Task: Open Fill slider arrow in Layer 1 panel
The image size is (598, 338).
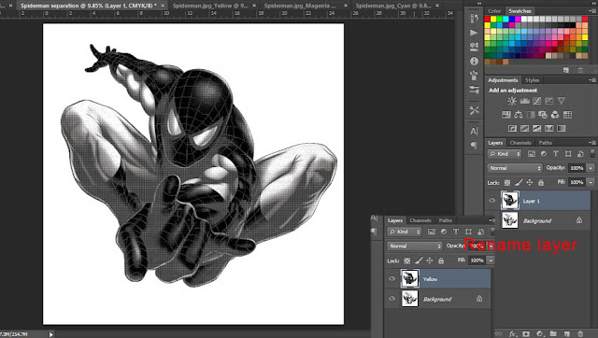Action: [591, 182]
